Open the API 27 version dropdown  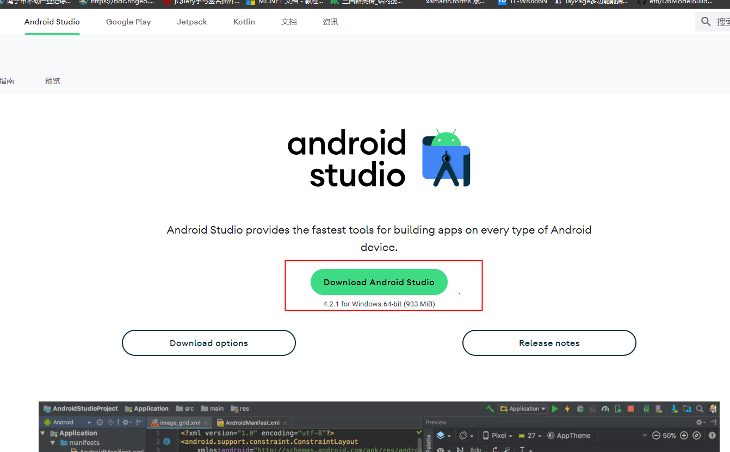pos(529,436)
